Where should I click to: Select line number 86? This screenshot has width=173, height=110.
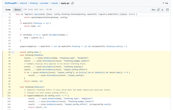point(9,52)
